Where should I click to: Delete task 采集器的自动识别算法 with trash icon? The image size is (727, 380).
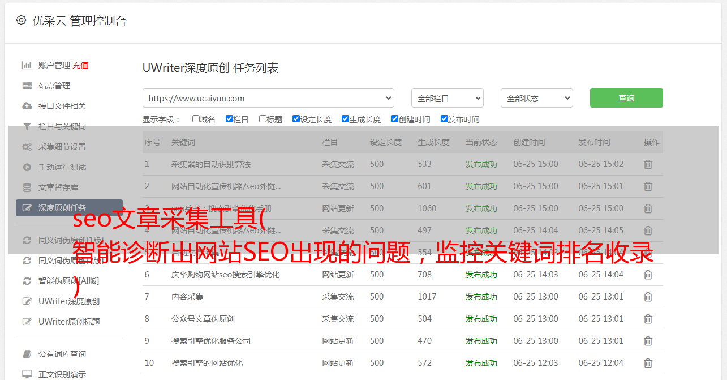point(648,164)
